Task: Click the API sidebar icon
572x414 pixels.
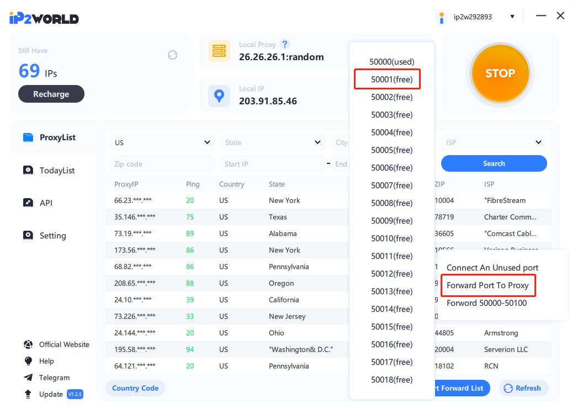Action: pyautogui.click(x=28, y=203)
